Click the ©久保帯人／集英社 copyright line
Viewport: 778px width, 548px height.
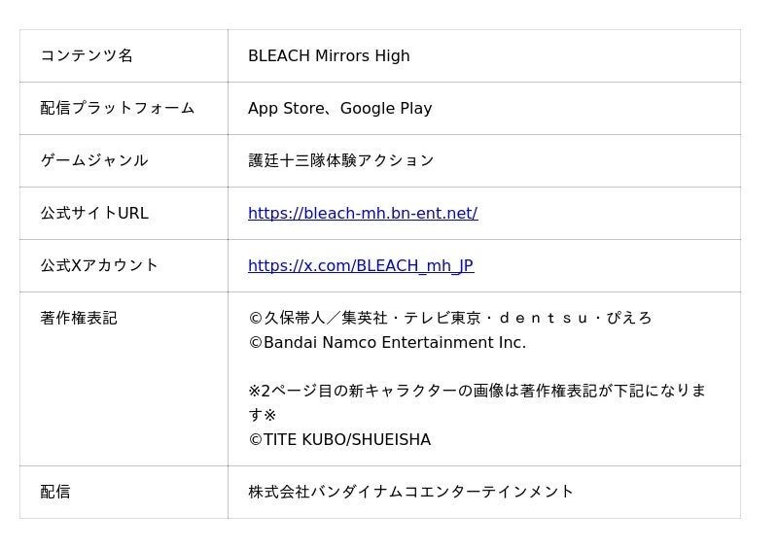point(449,318)
